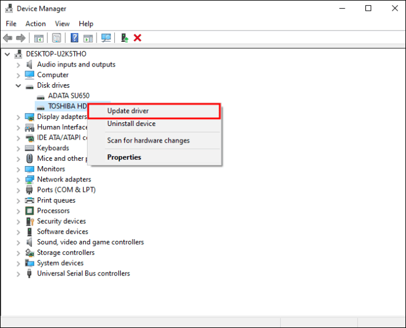The height and width of the screenshot is (328, 406).
Task: Open the View menu
Action: click(62, 24)
